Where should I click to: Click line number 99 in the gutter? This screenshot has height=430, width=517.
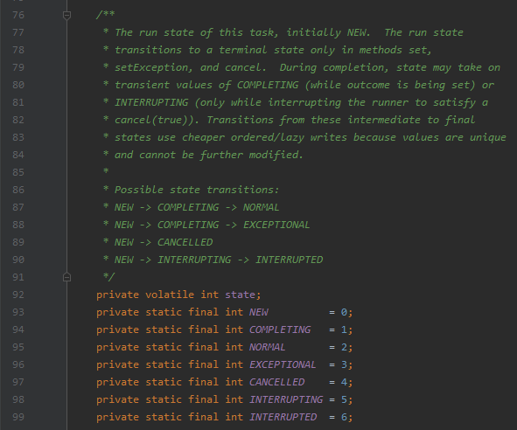(x=18, y=417)
